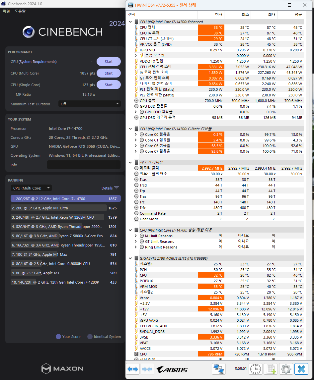Screen dimensions: 314x380
Task: Open the 파일 menu in Cinebench
Action: 6,11
